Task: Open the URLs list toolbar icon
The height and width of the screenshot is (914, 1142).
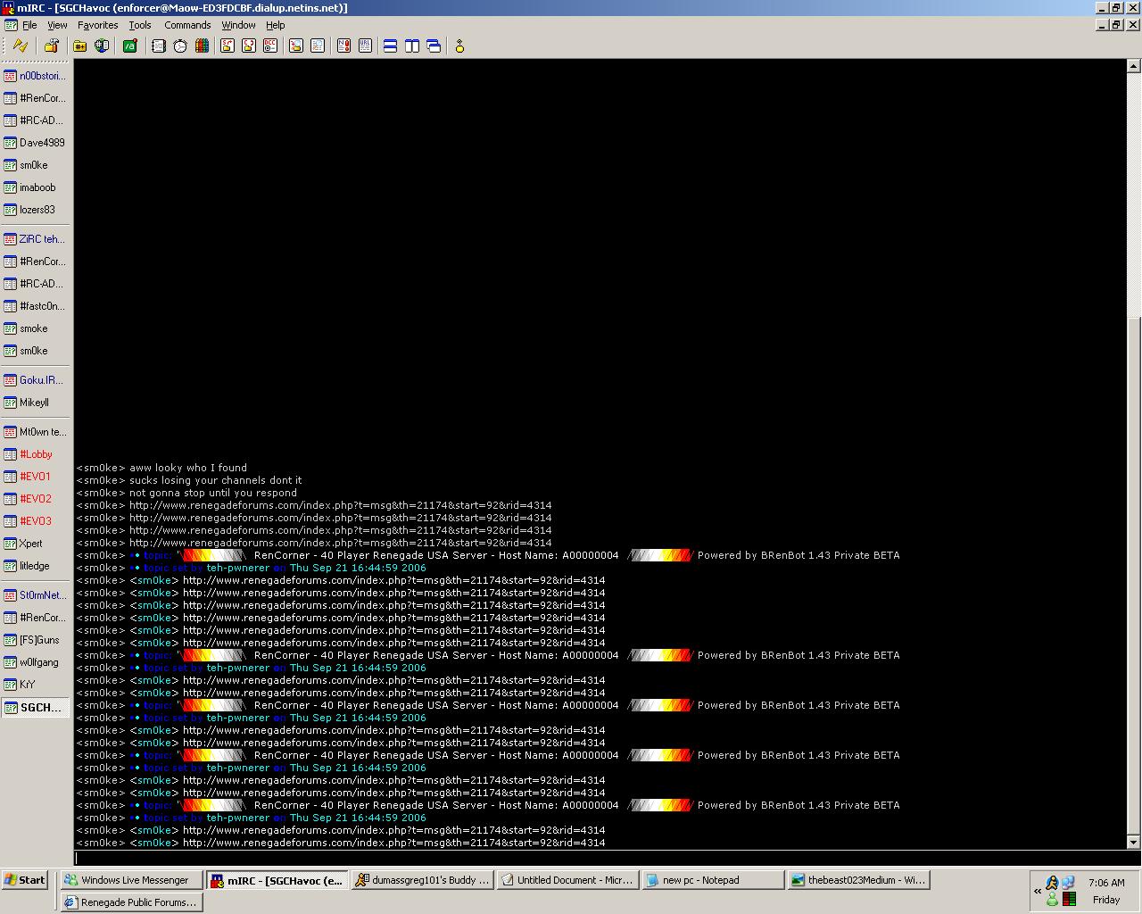Action: point(365,46)
